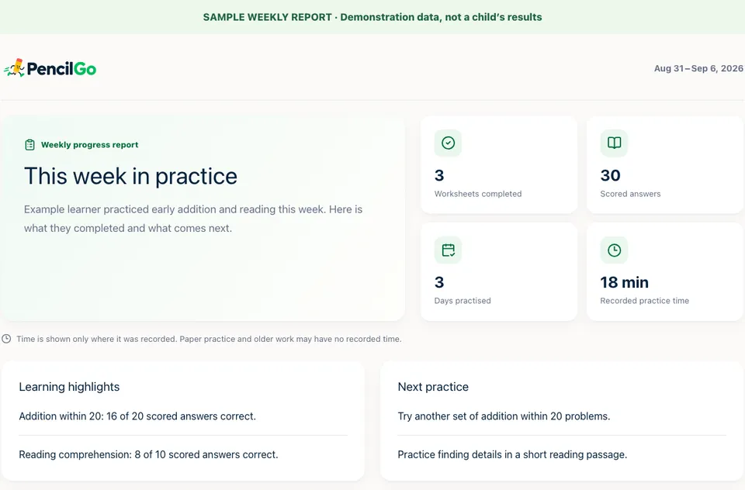Click the value 30 for scored answers
The width and height of the screenshot is (745, 490).
610,175
